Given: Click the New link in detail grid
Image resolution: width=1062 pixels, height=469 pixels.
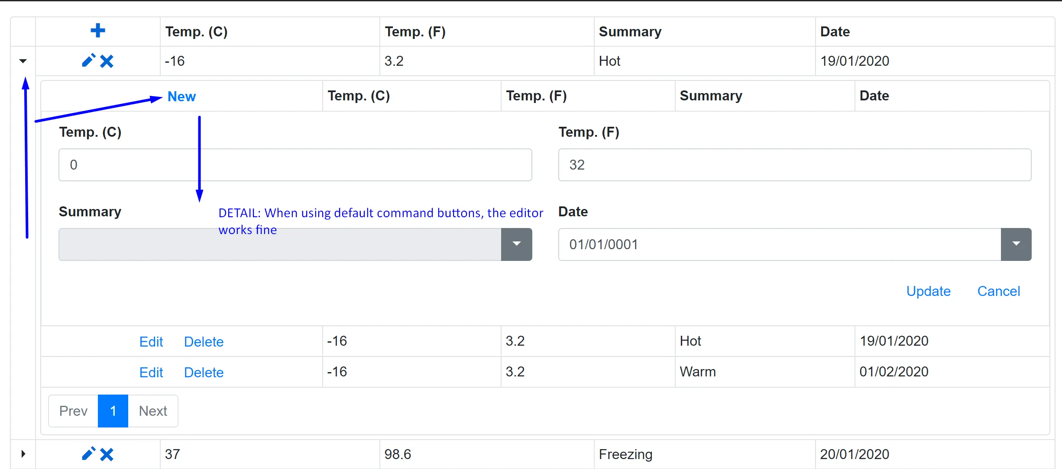Looking at the screenshot, I should pyautogui.click(x=181, y=96).
